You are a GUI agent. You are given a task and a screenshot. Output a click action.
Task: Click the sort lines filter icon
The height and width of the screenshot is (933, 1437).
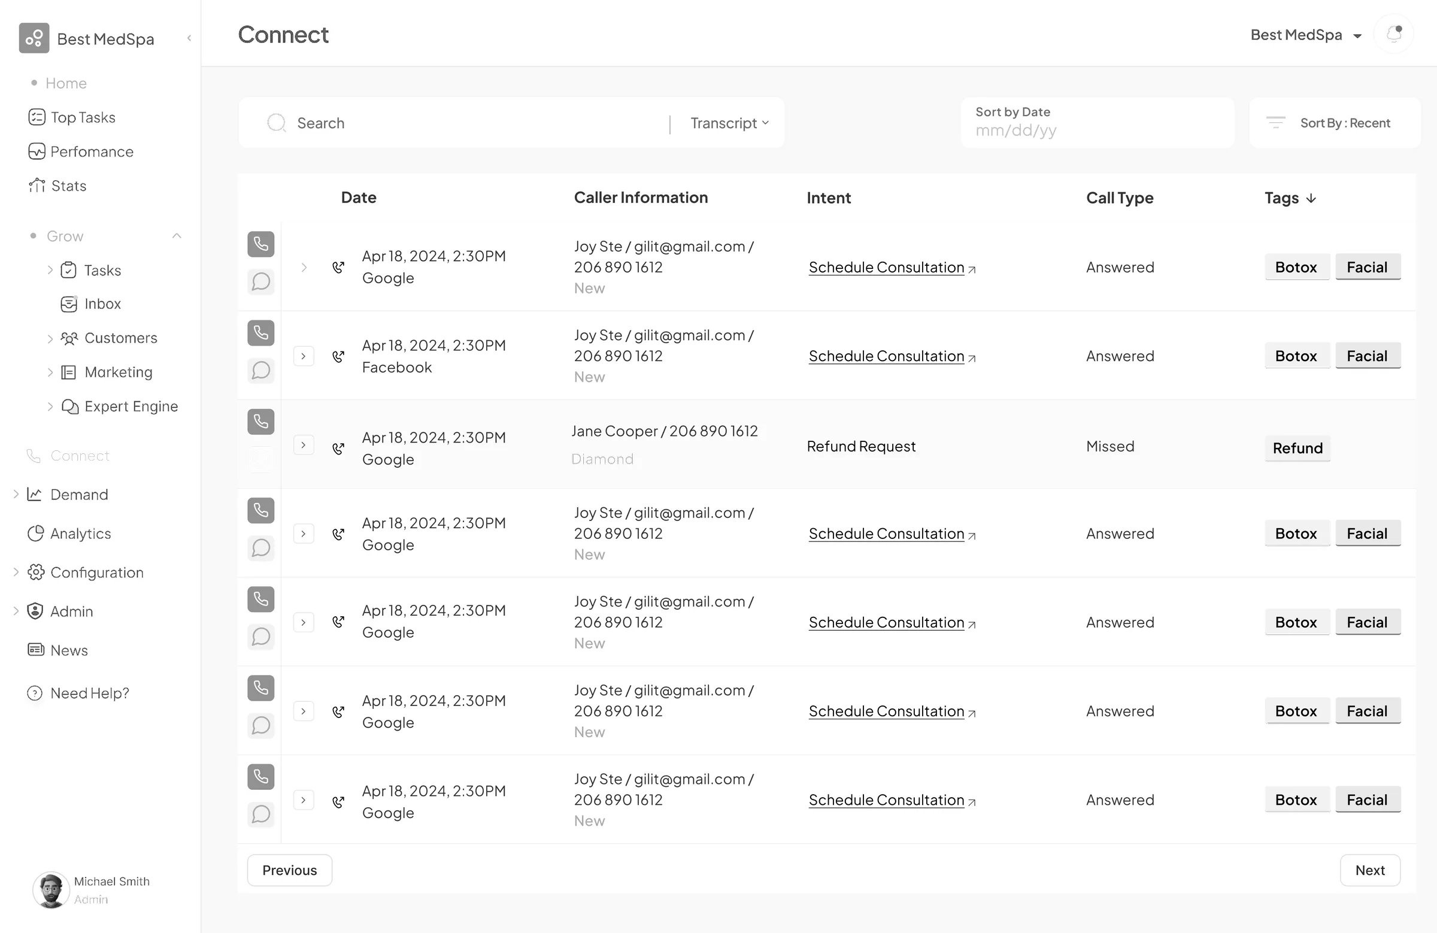[x=1275, y=123]
